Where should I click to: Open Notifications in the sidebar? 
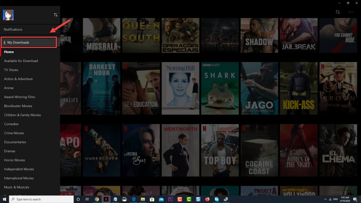tap(30, 30)
